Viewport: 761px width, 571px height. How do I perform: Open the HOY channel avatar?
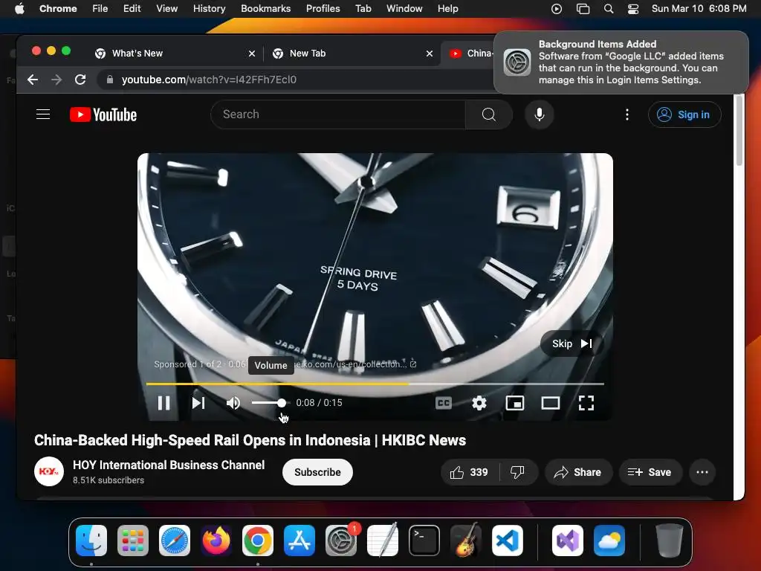(49, 471)
